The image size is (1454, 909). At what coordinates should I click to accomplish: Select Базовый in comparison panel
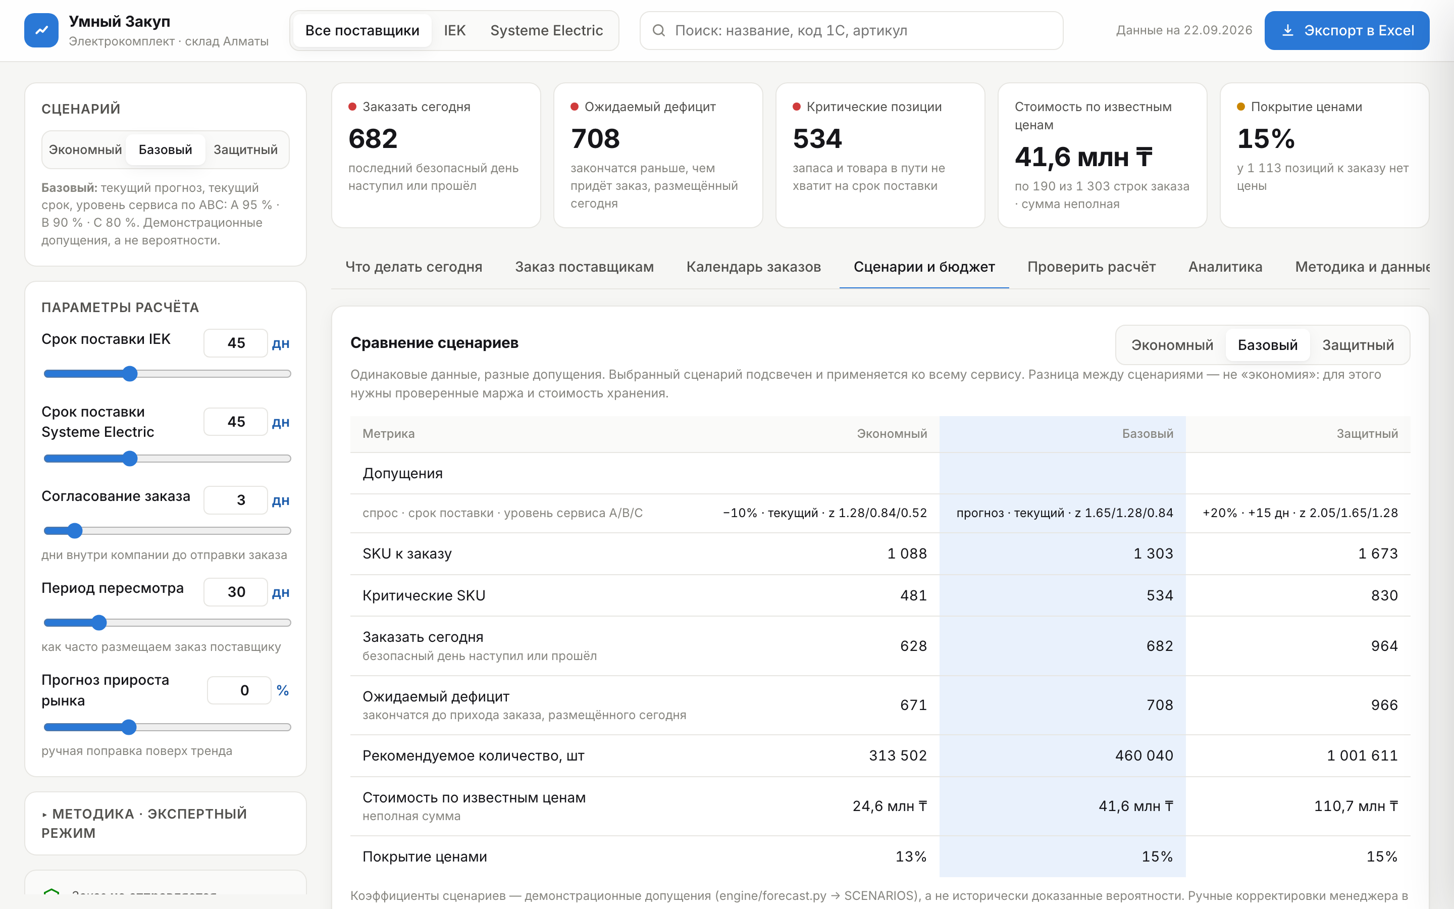tap(1268, 344)
